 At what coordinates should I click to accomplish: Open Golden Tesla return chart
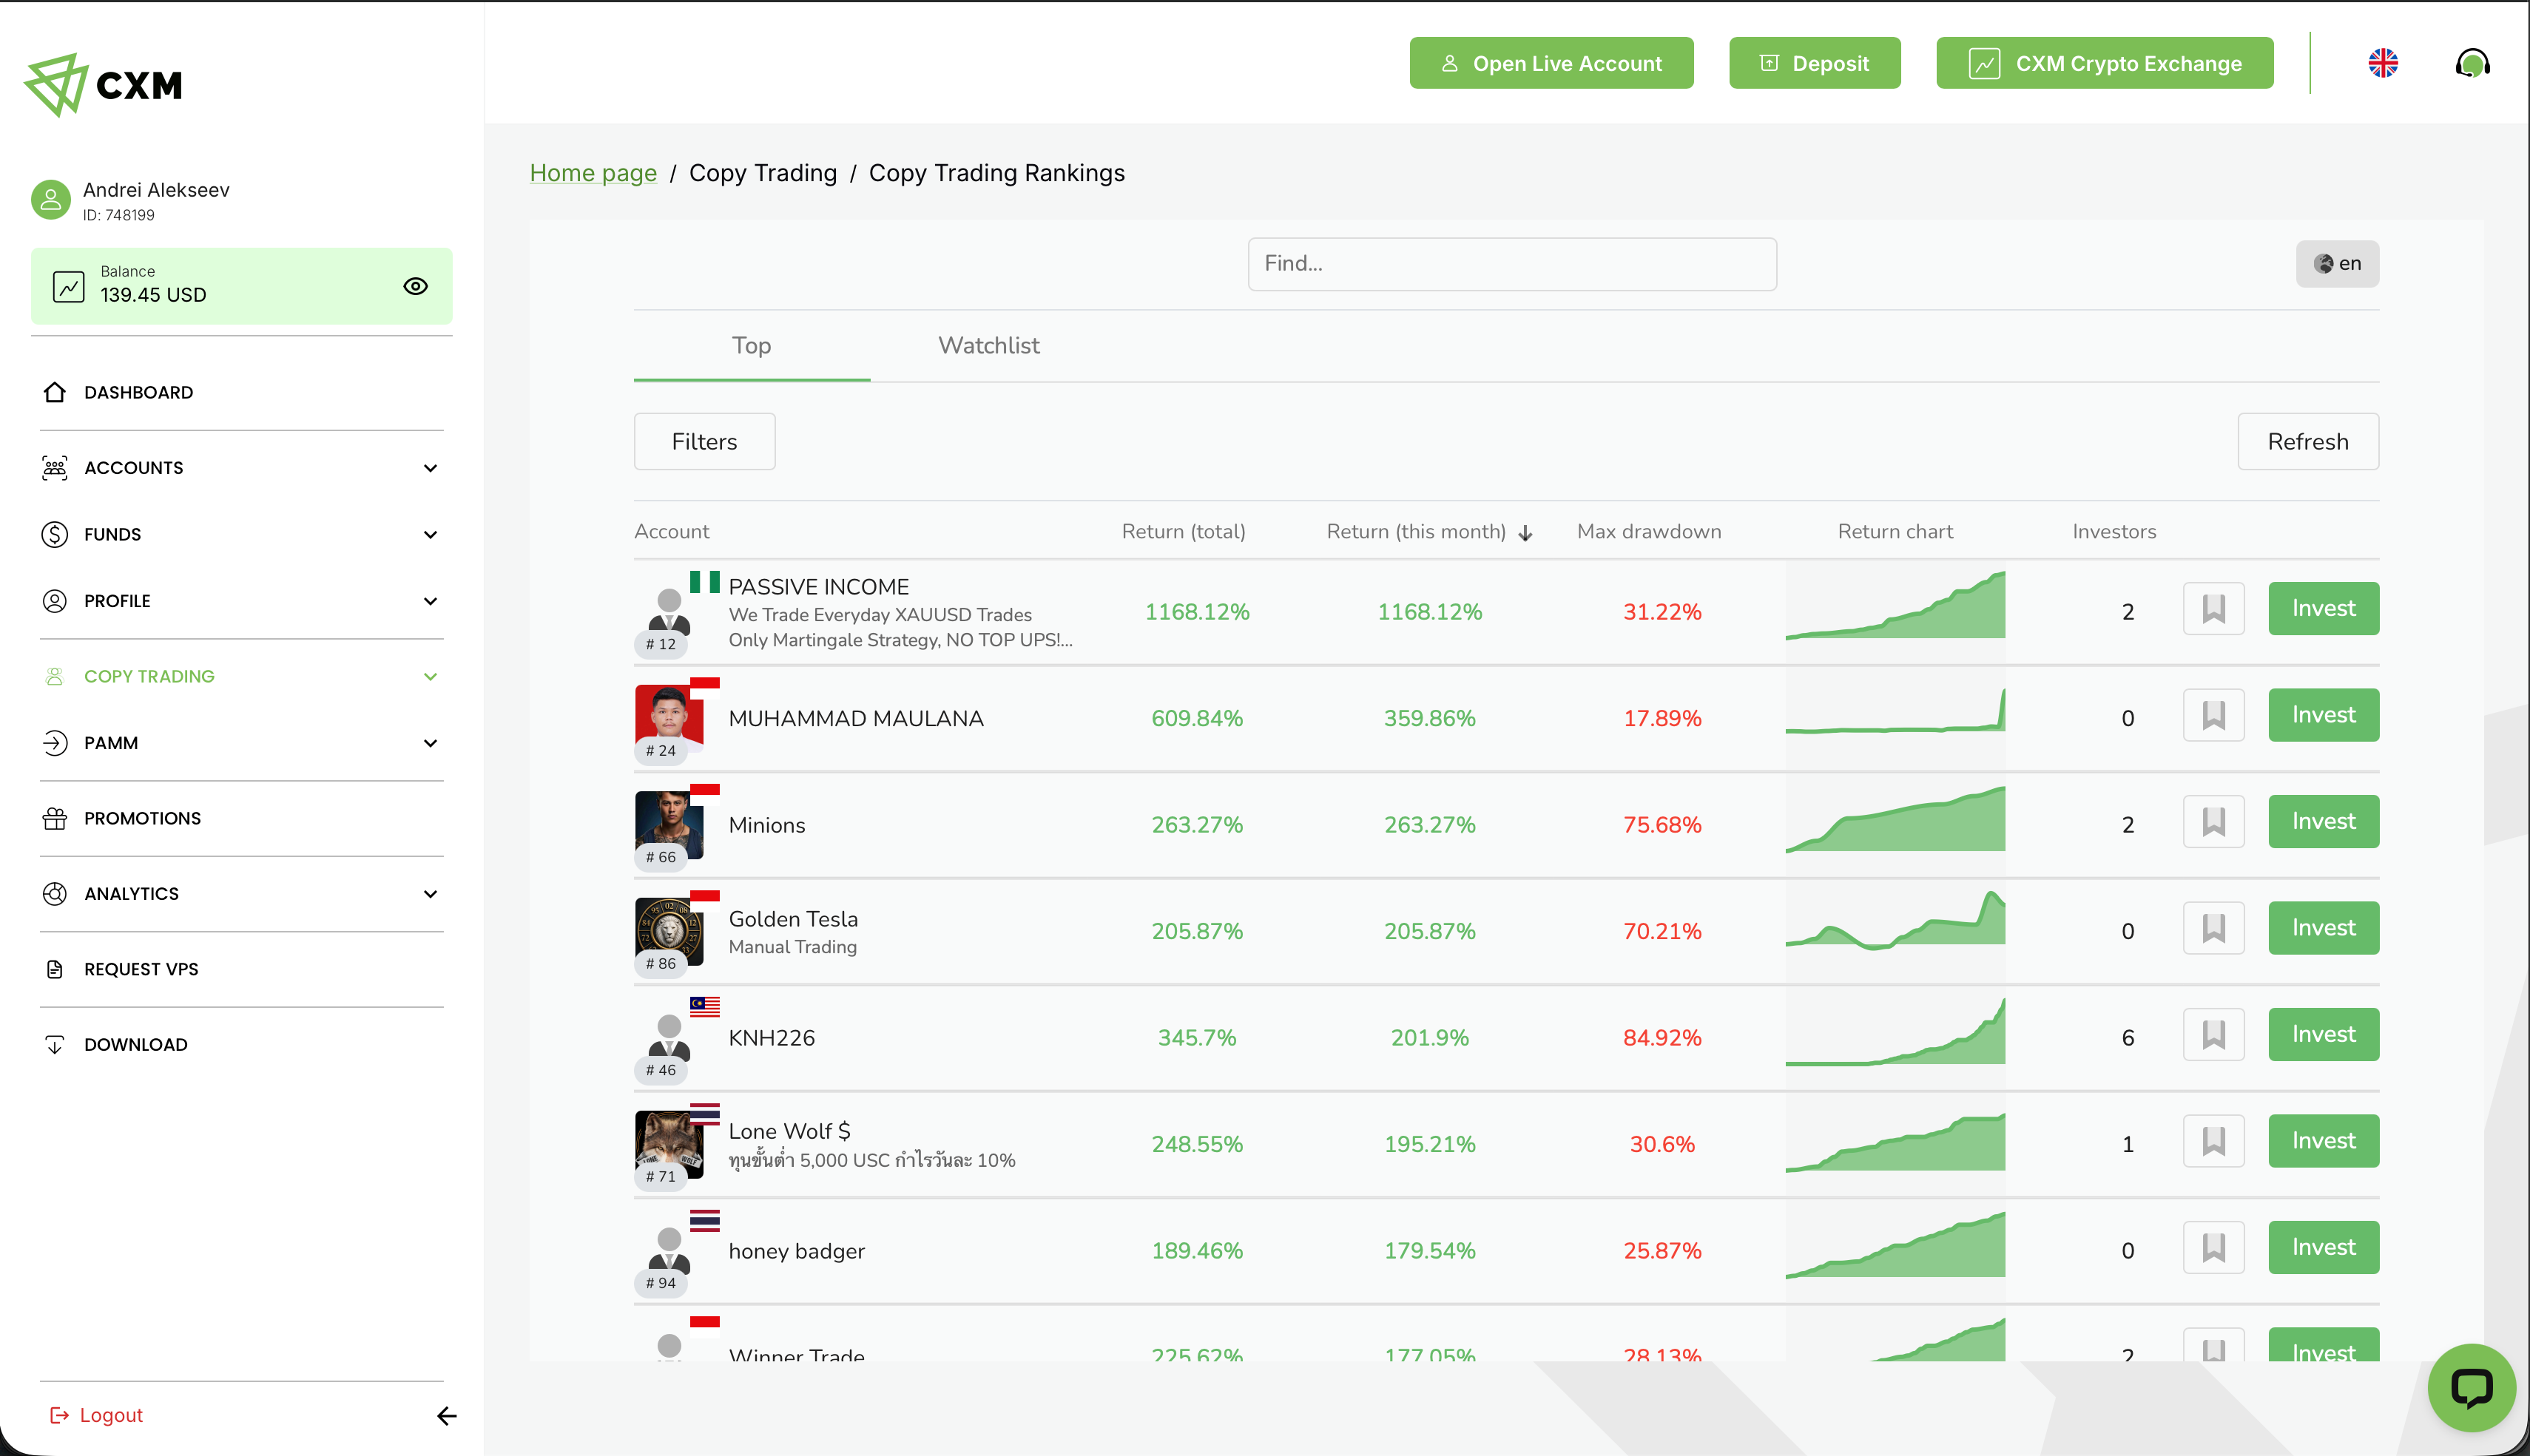pos(1895,920)
